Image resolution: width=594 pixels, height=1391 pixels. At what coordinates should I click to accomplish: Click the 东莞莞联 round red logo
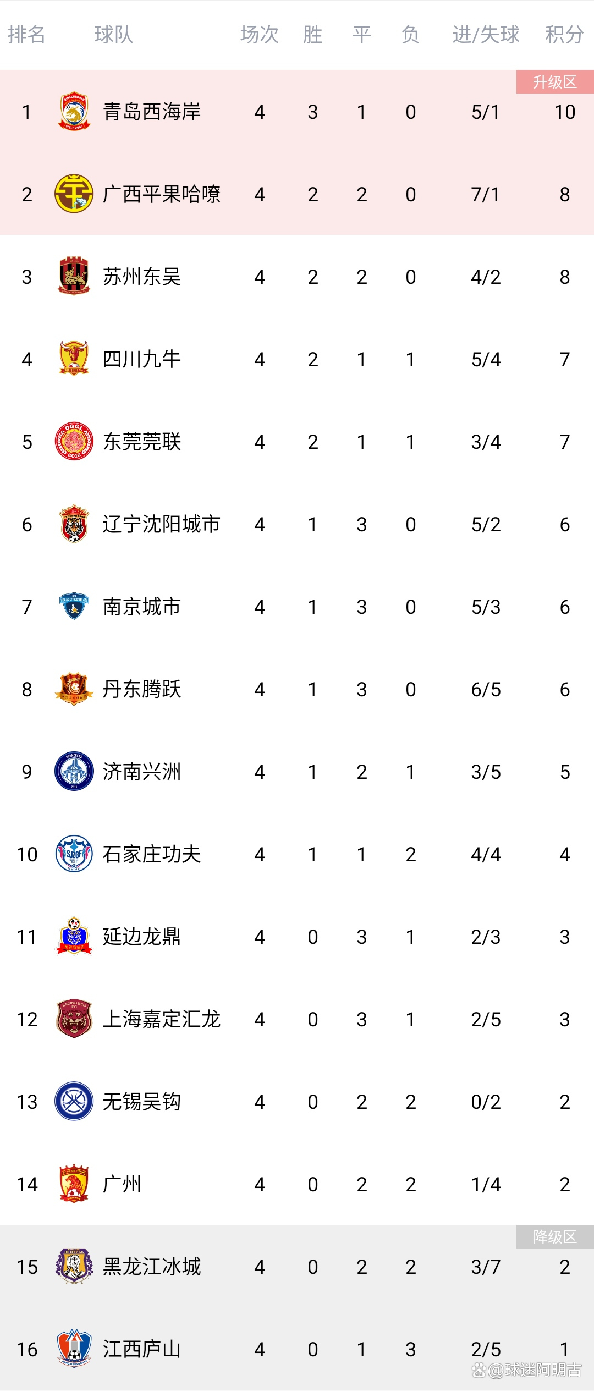pos(74,441)
